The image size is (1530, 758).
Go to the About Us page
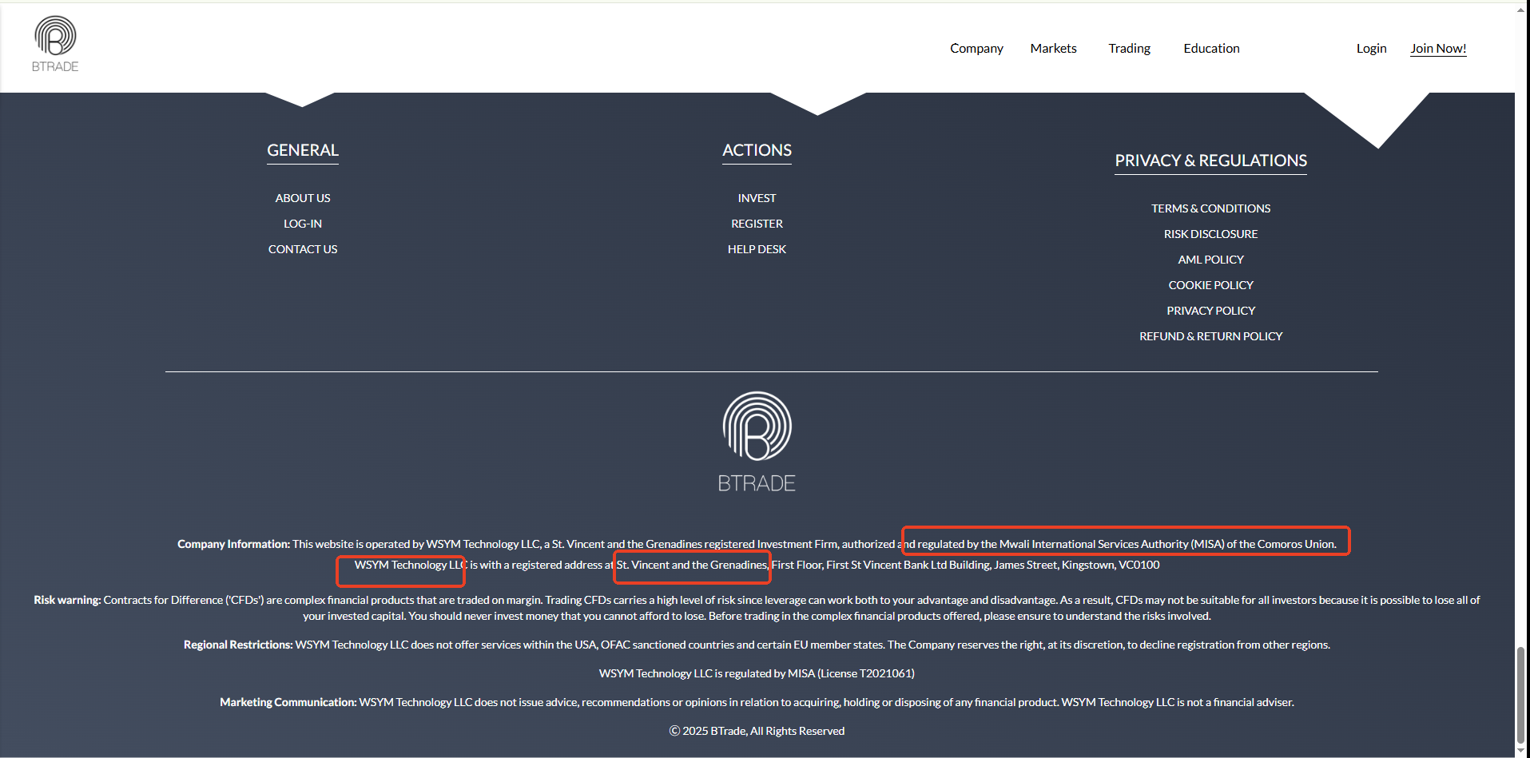point(303,198)
